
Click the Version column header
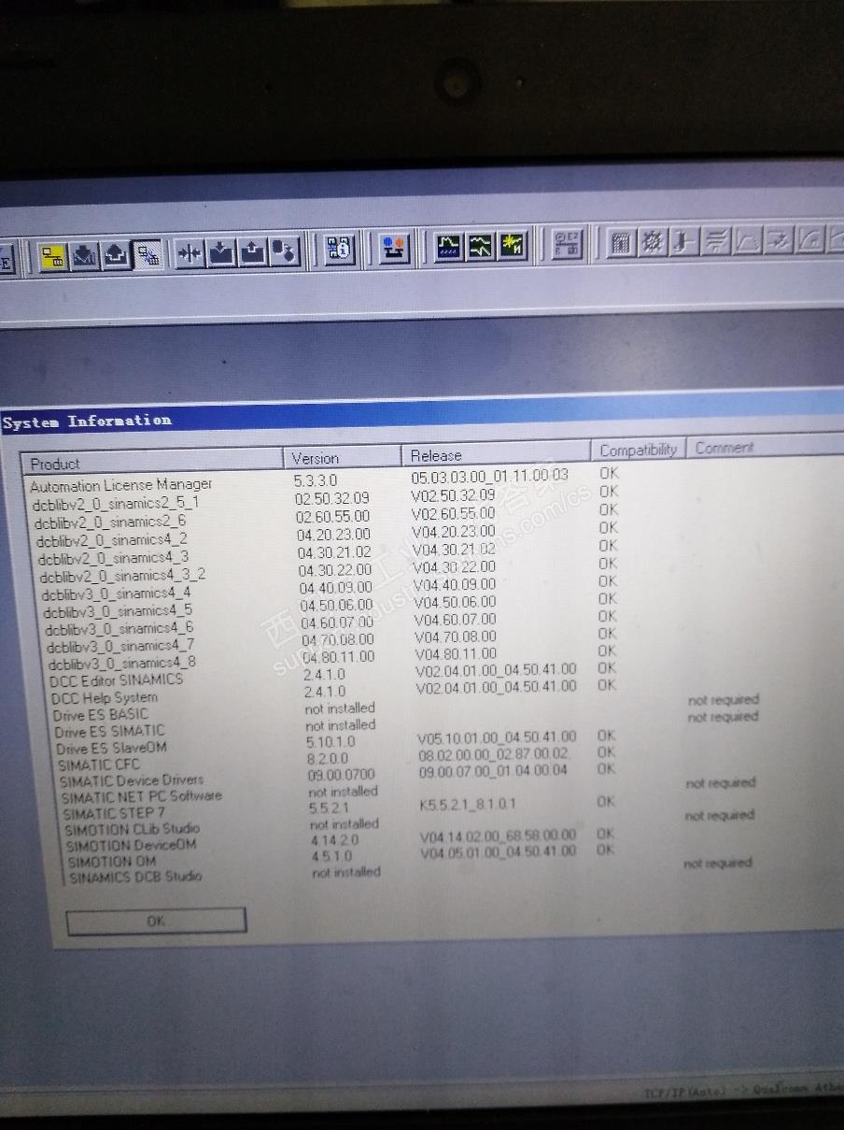342,458
